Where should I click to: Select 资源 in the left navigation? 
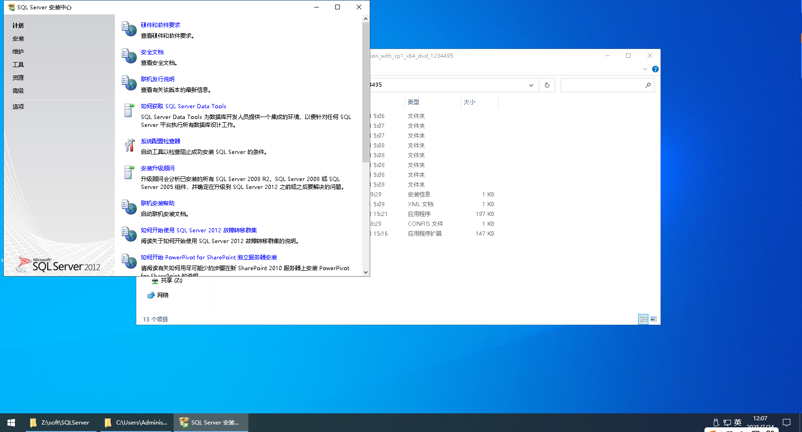(18, 78)
